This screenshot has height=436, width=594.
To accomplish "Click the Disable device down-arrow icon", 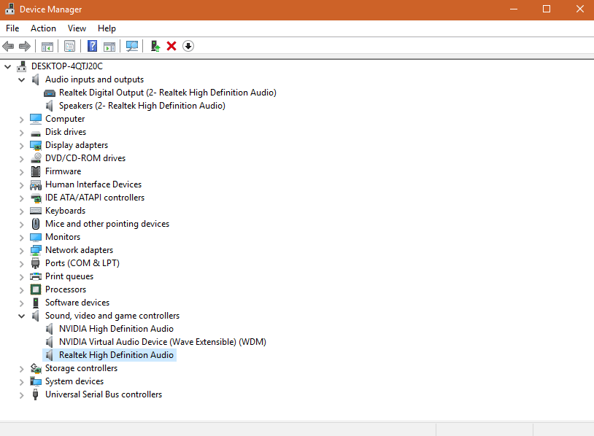I will click(x=188, y=45).
